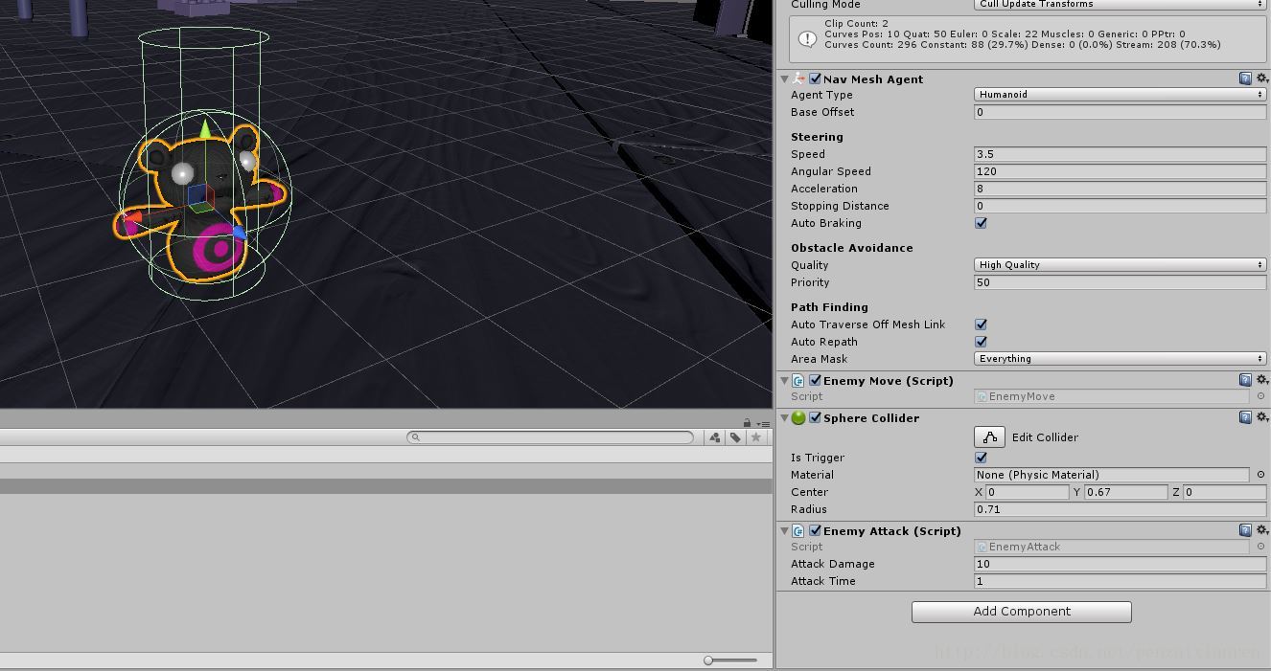Collapse the Enemy Attack script foldout
Image resolution: width=1271 pixels, height=671 pixels.
[x=784, y=530]
